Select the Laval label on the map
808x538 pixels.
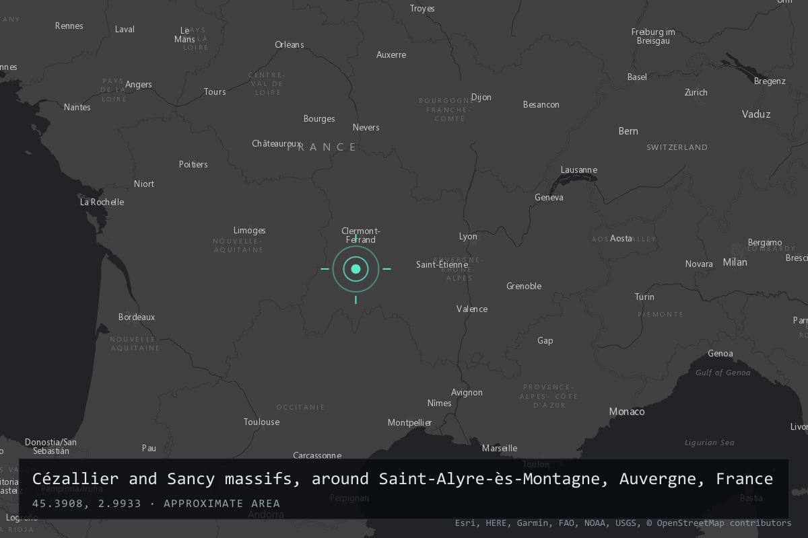tap(125, 29)
